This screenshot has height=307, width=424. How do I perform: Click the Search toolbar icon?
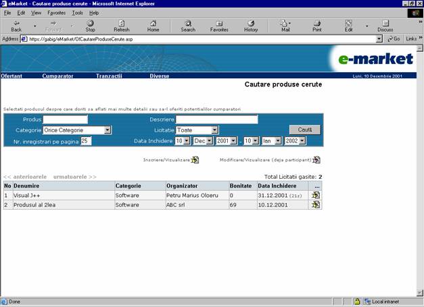point(188,26)
